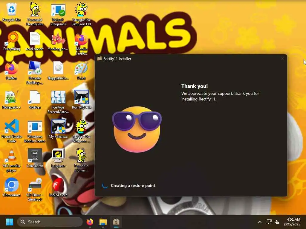This screenshot has height=229, width=306.
Task: Open the Everything search shortcut
Action: [x=12, y=41]
